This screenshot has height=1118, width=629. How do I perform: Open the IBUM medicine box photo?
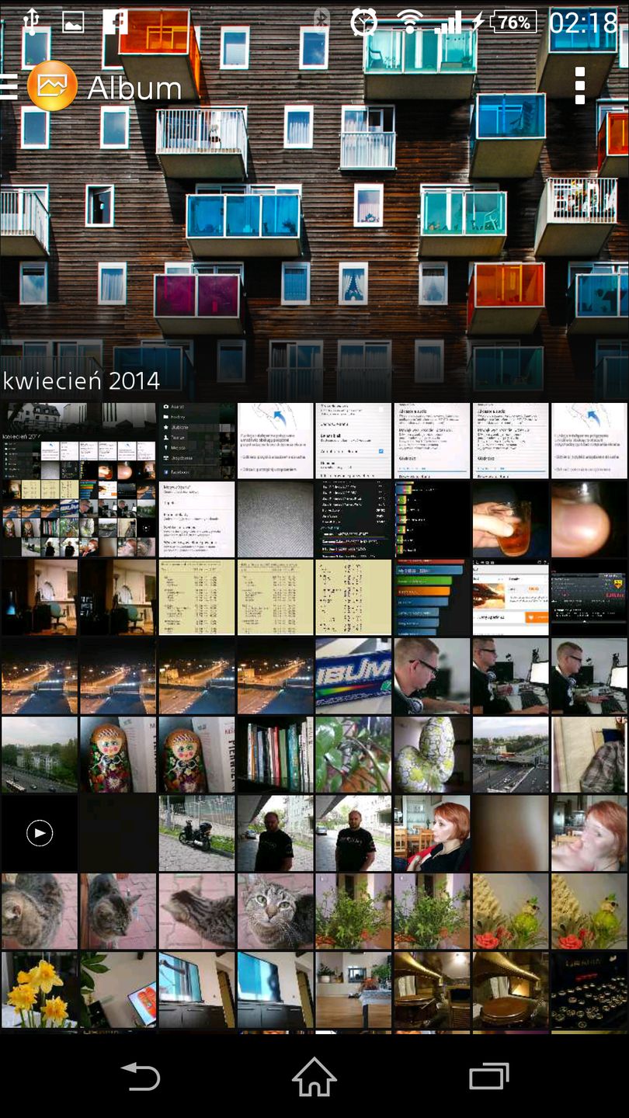(353, 676)
